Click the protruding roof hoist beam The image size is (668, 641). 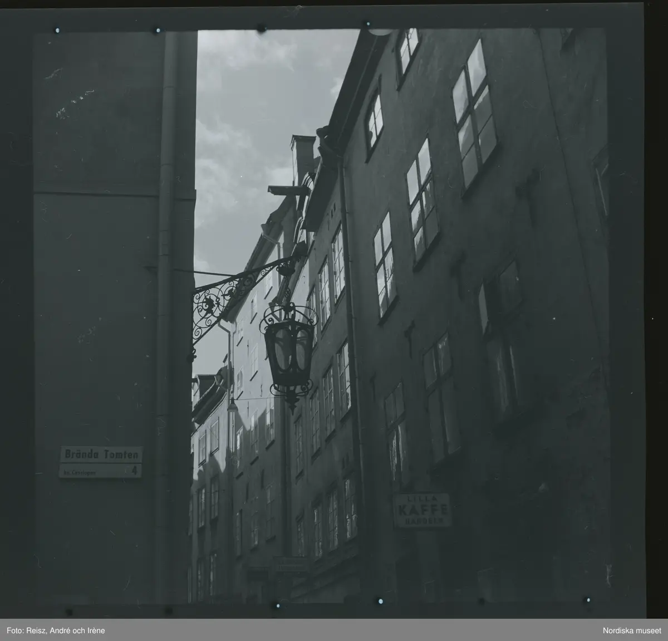[x=288, y=190]
